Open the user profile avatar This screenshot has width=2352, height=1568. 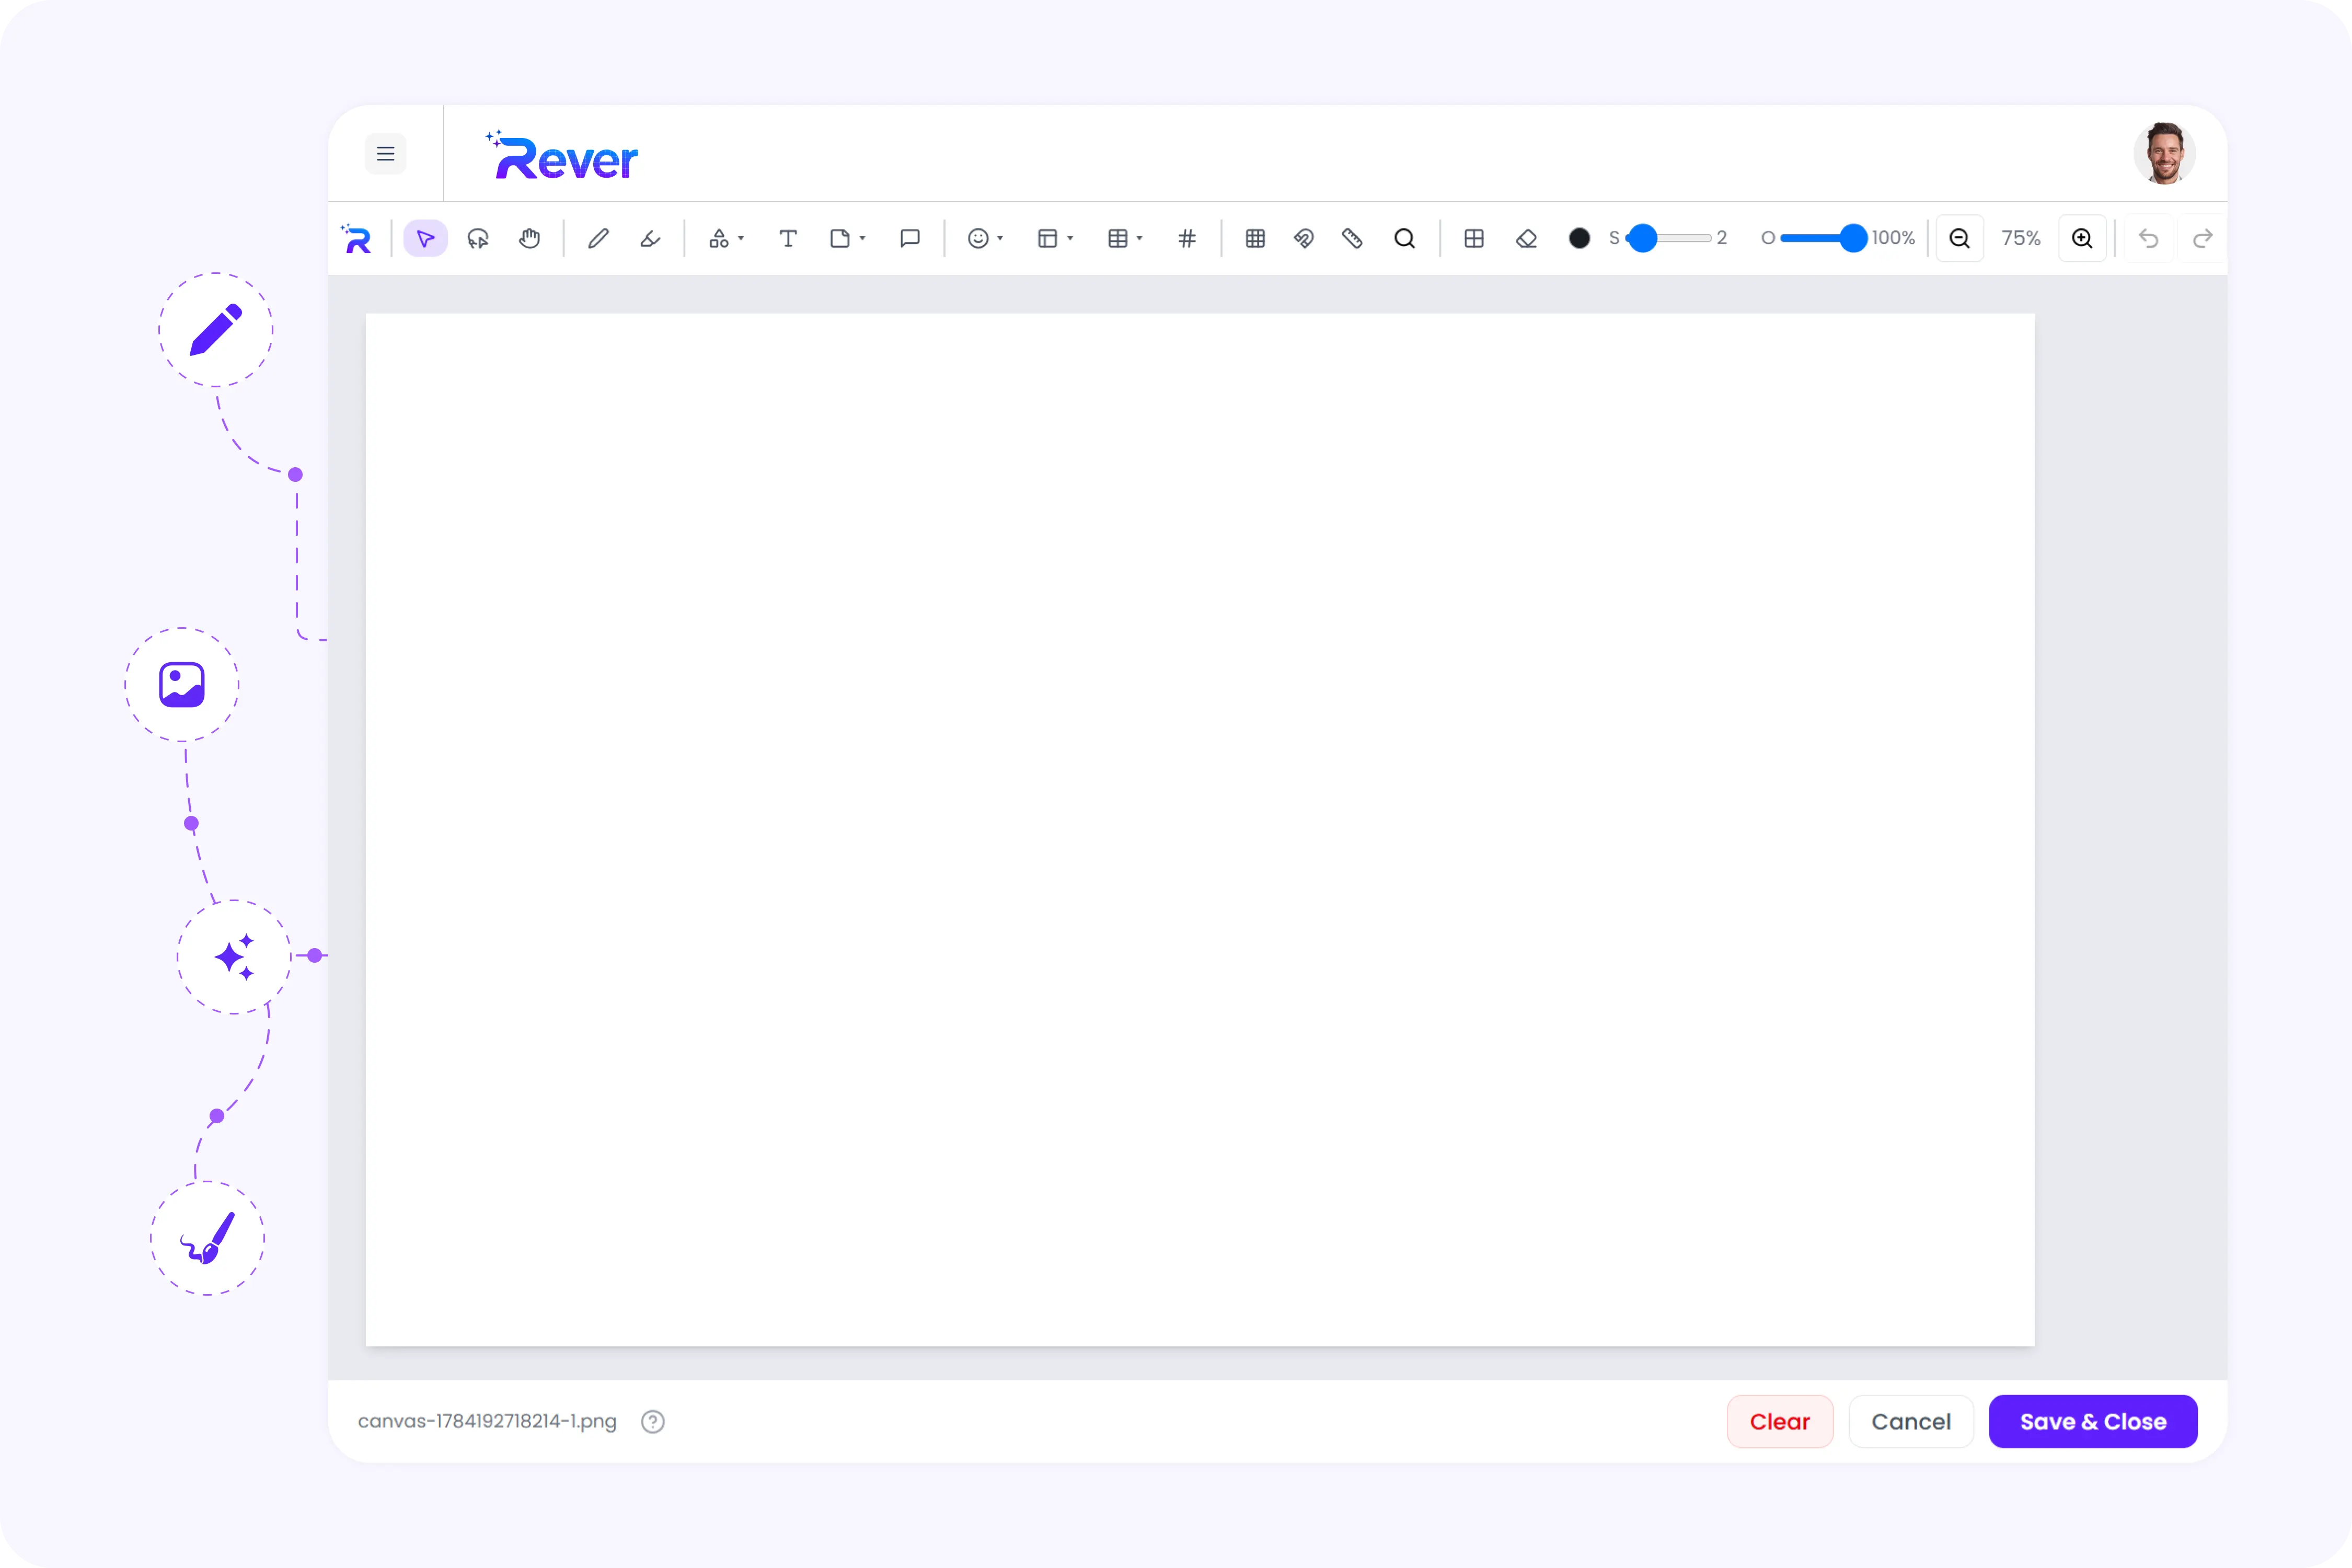coord(2164,154)
